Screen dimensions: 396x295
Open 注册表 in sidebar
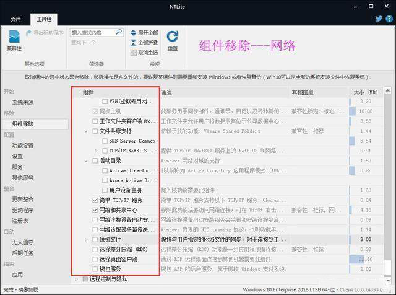point(20,221)
